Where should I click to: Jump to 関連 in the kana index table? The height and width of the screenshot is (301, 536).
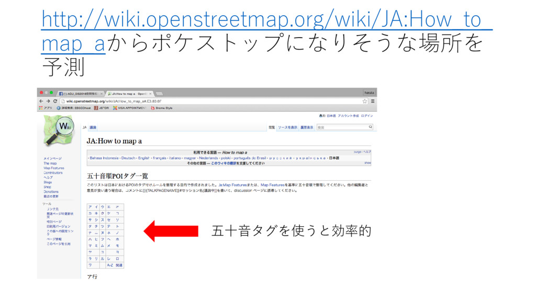click(x=119, y=265)
